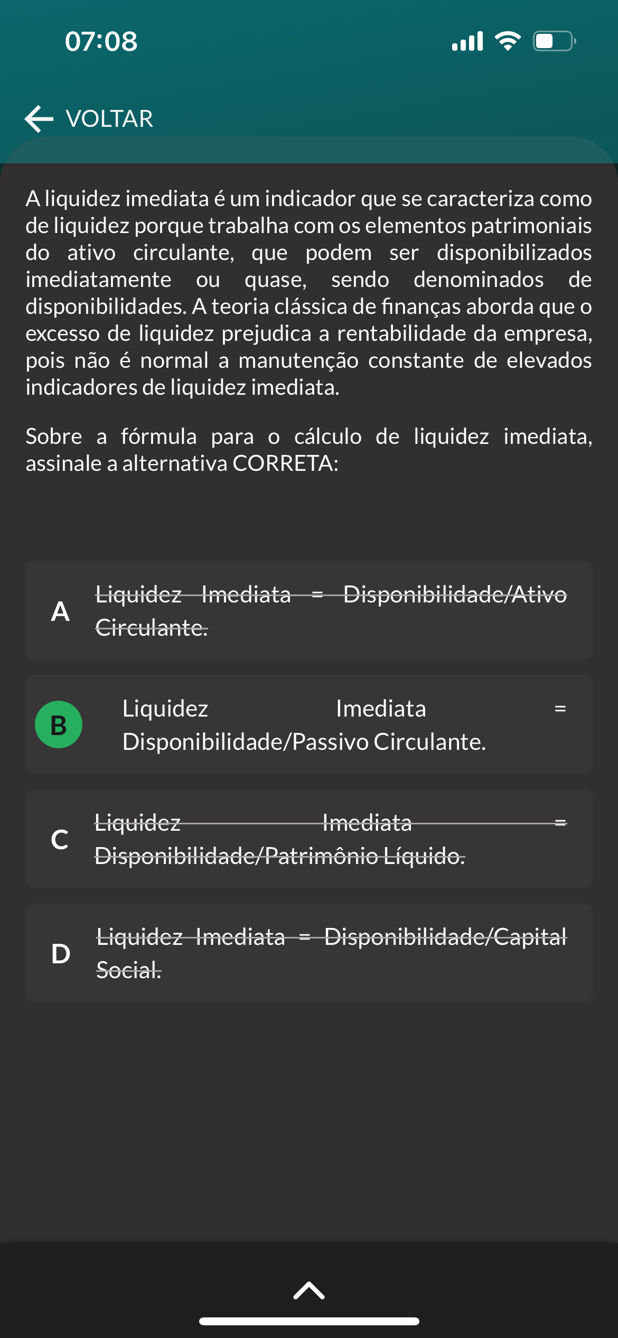Tap the struck-through Disponibilidade/Patrimônio Líquido answer text

(x=331, y=839)
